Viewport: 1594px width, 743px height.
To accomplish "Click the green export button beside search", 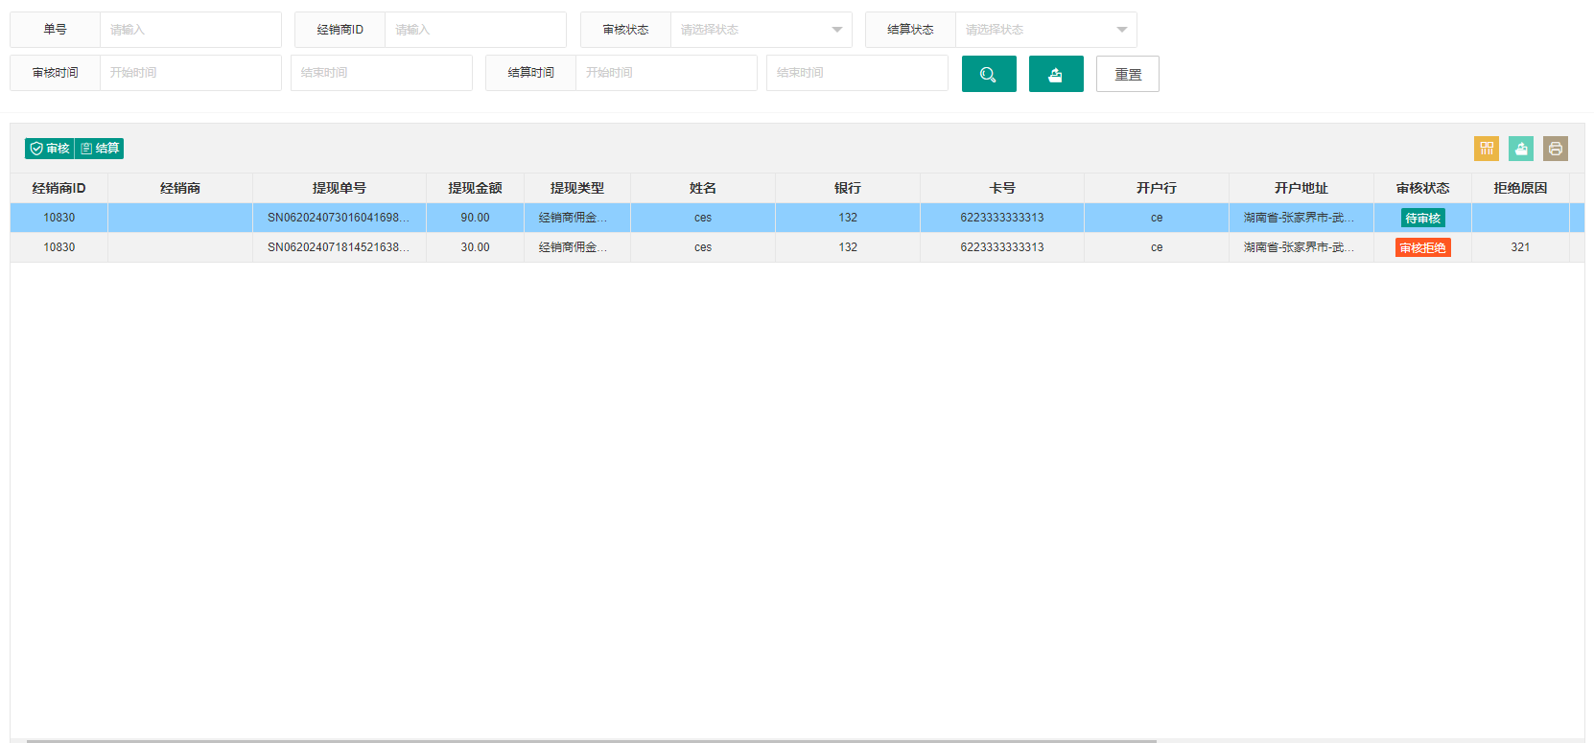I will pyautogui.click(x=1056, y=74).
